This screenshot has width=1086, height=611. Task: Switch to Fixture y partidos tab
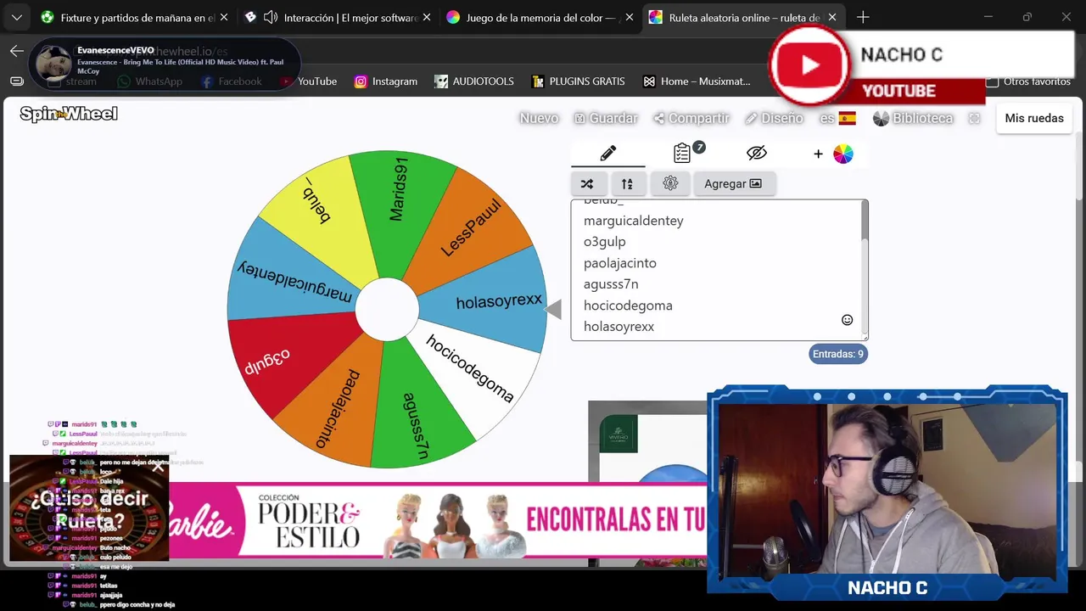tap(136, 17)
